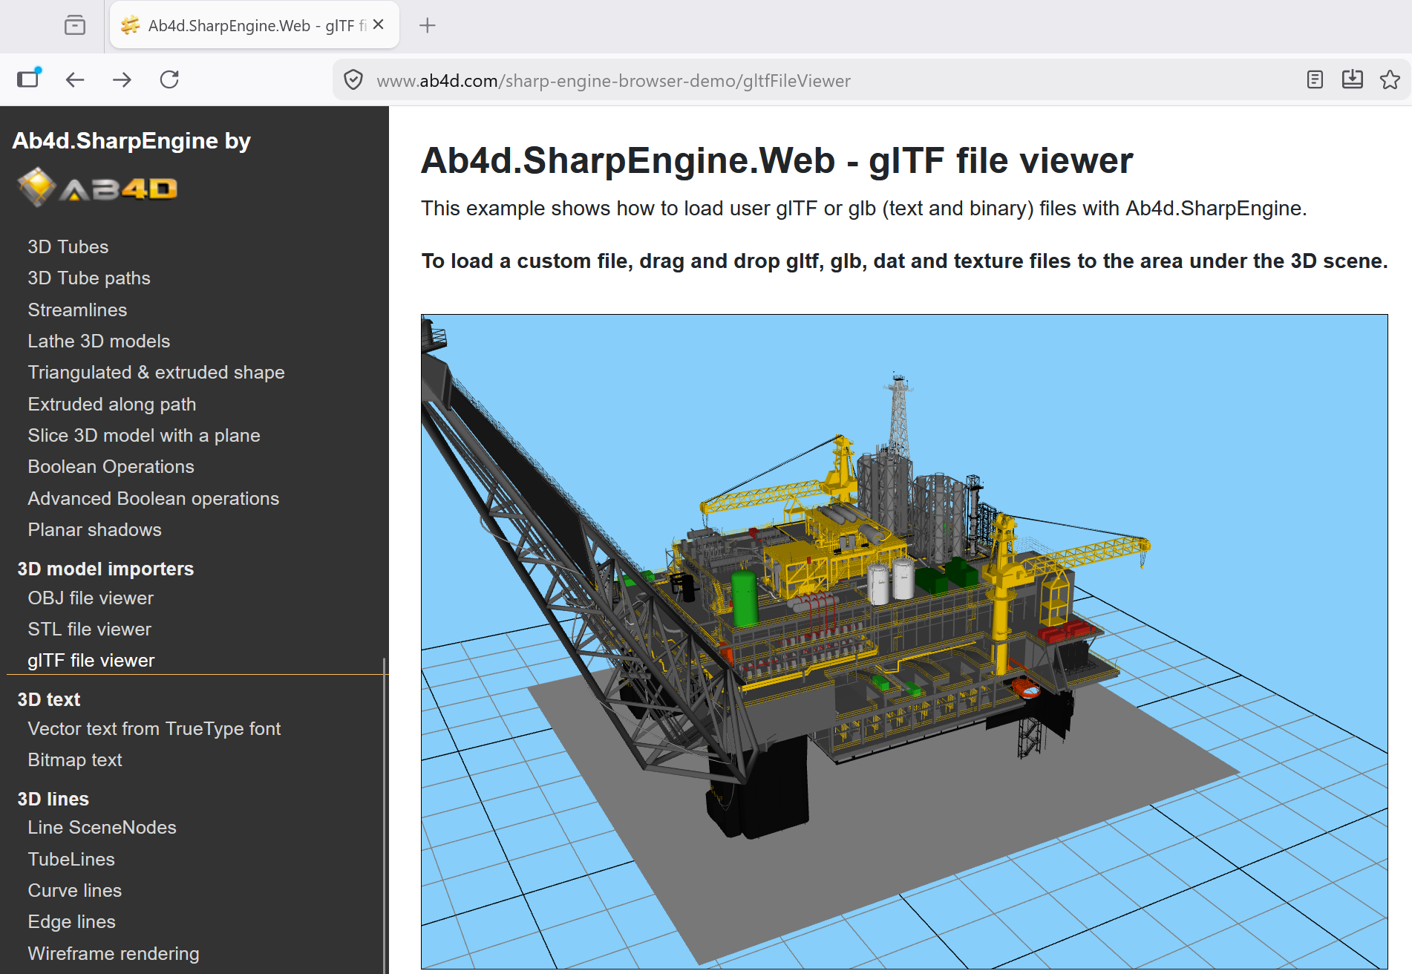This screenshot has height=974, width=1412.
Task: Open the tab overview icon
Action: pyautogui.click(x=74, y=25)
